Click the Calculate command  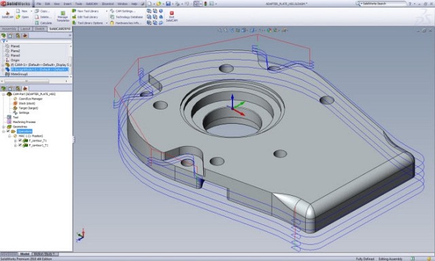[x=43, y=23]
